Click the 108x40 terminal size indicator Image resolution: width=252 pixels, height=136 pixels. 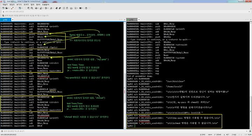pos(218,135)
